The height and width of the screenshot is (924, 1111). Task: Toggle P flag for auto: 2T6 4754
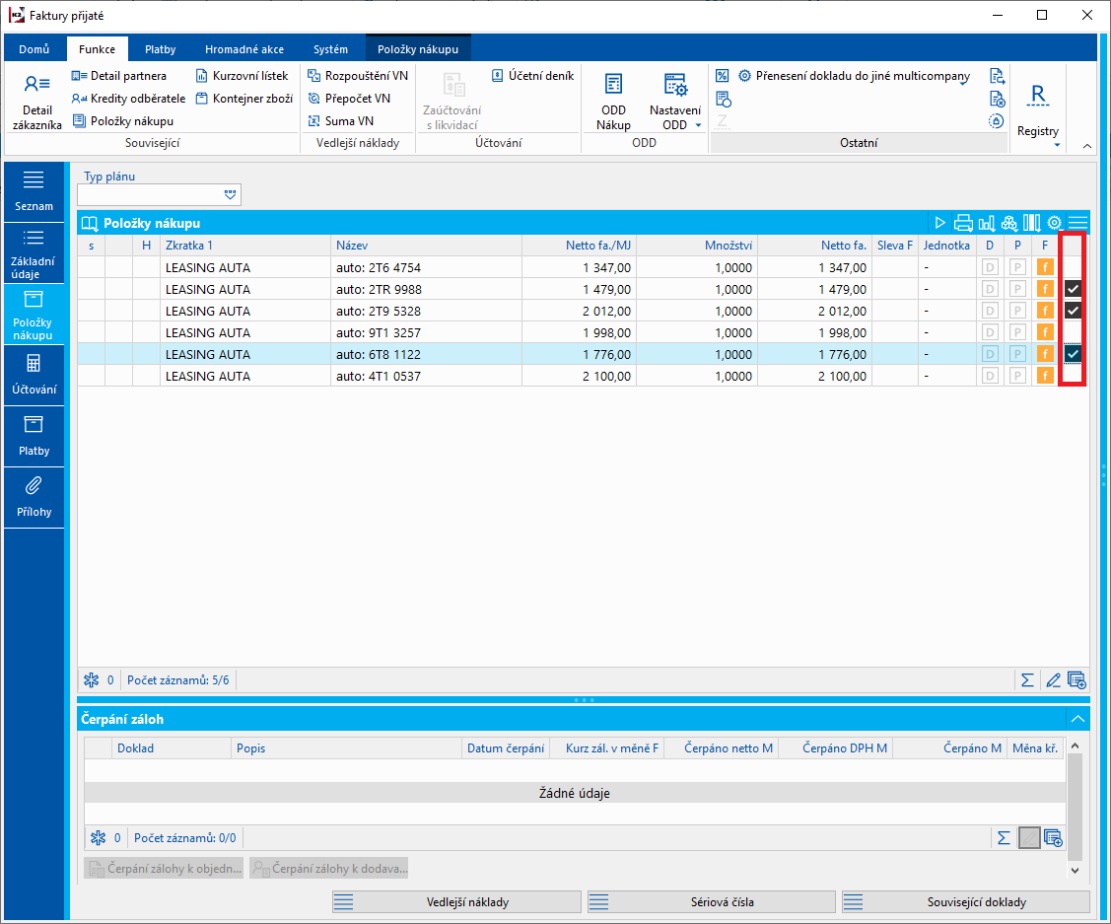(x=1017, y=268)
